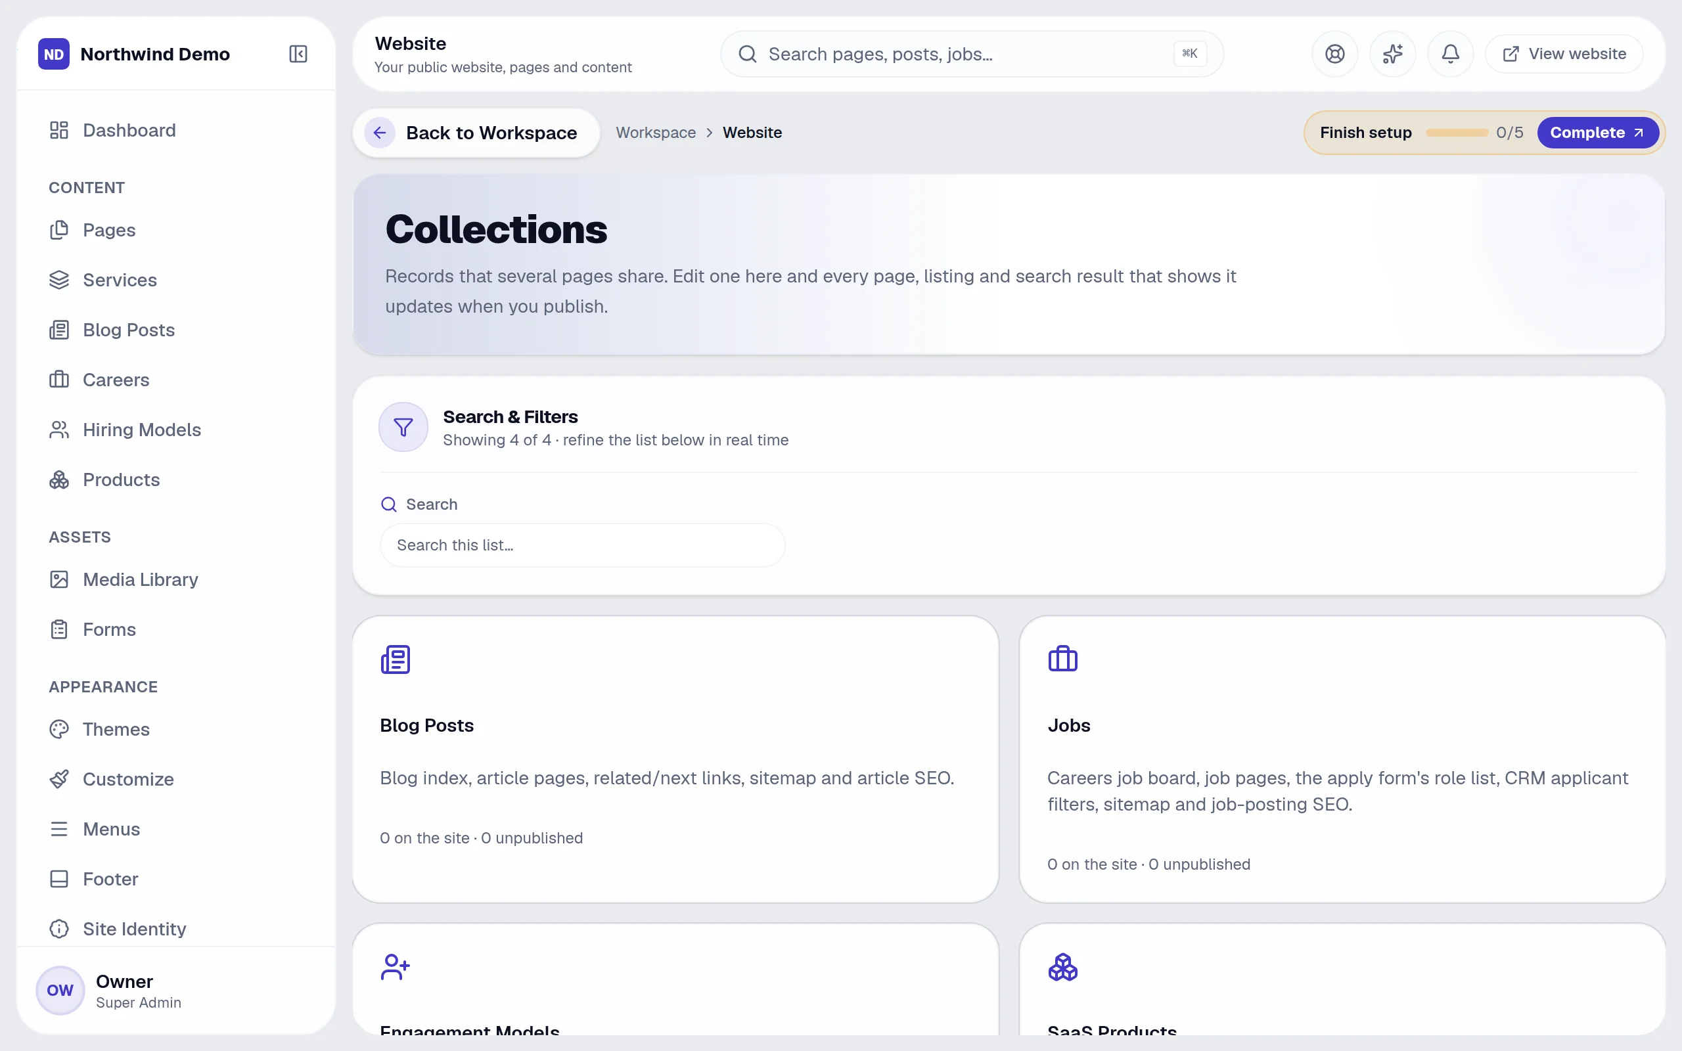
Task: Open Site Identity in the sidebar
Action: coord(176,929)
